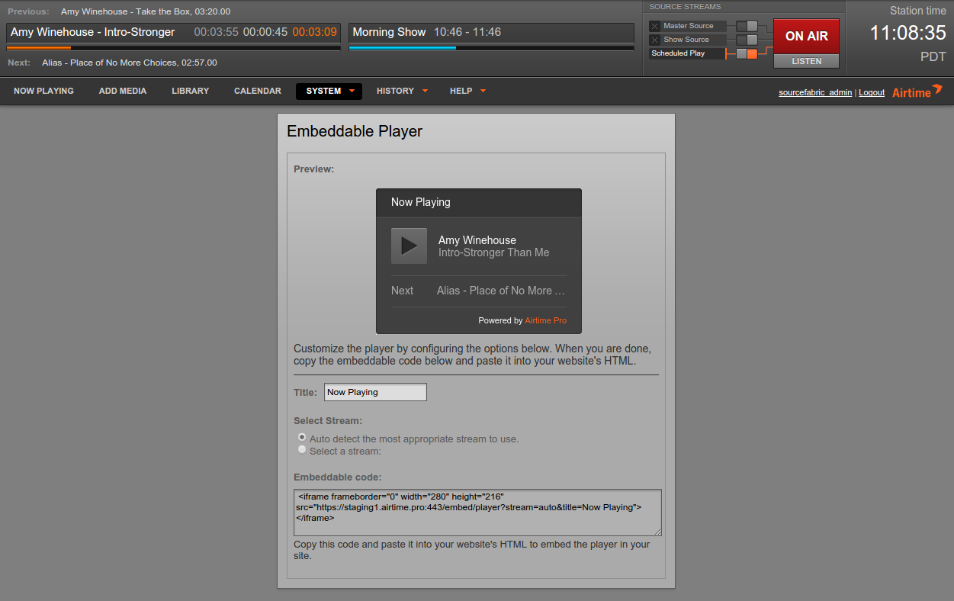The image size is (954, 601).
Task: Open the CALENDAR section
Action: (257, 91)
